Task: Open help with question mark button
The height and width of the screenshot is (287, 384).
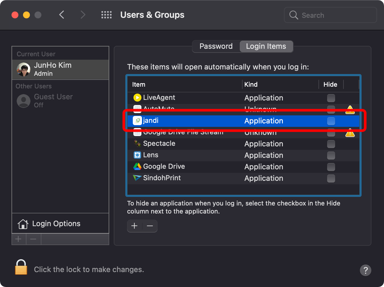Action: coord(366,270)
